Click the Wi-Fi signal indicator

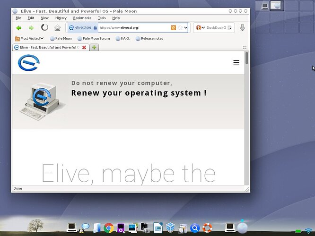[308, 231]
